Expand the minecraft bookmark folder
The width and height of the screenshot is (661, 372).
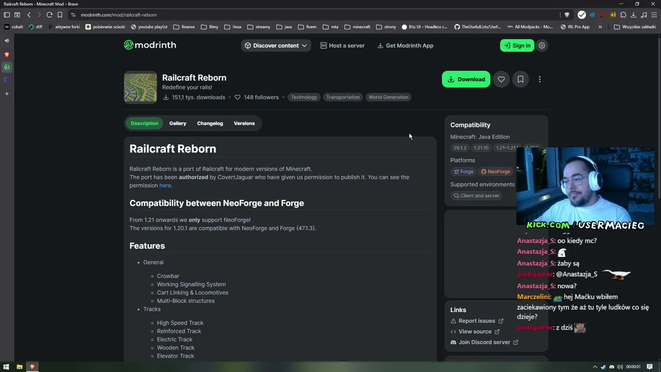[x=357, y=27]
